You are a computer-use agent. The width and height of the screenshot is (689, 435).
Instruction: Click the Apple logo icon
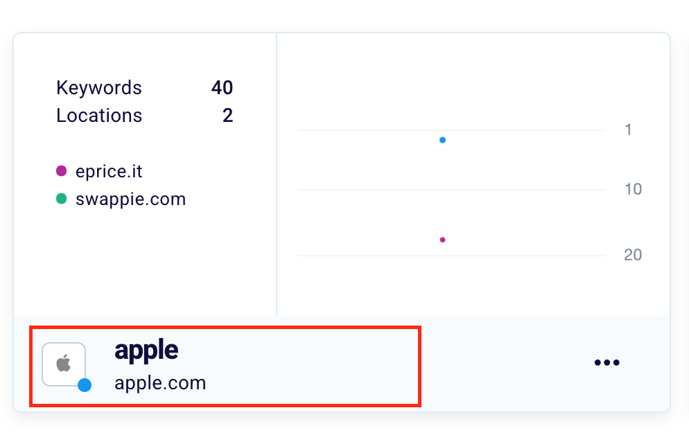tap(64, 363)
